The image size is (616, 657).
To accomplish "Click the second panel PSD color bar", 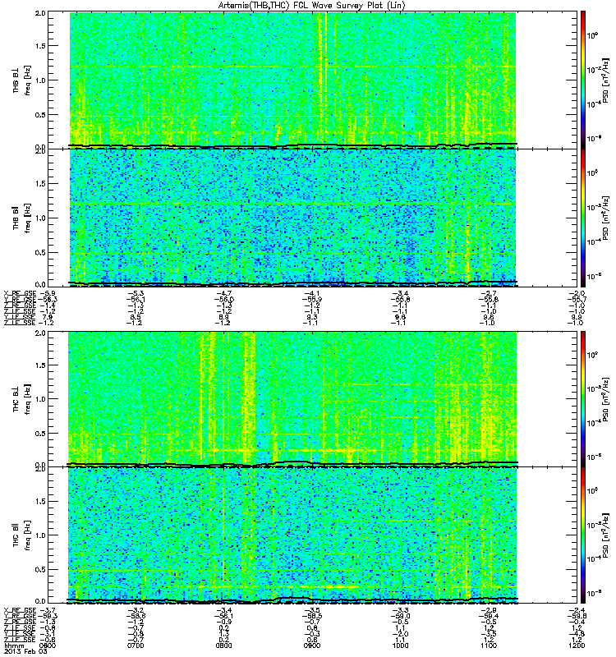I will click(583, 218).
